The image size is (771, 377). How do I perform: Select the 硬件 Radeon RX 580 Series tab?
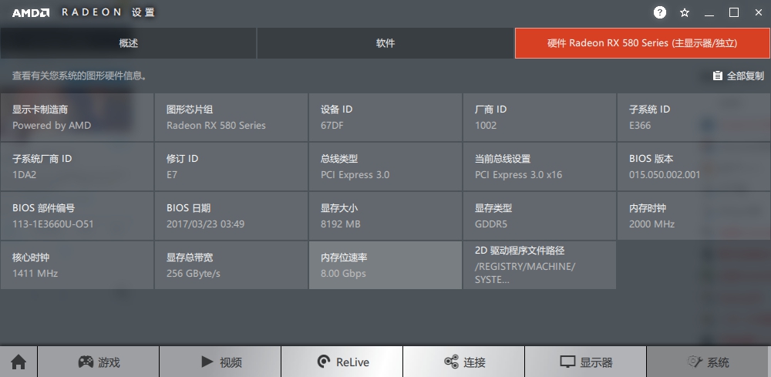pyautogui.click(x=642, y=43)
